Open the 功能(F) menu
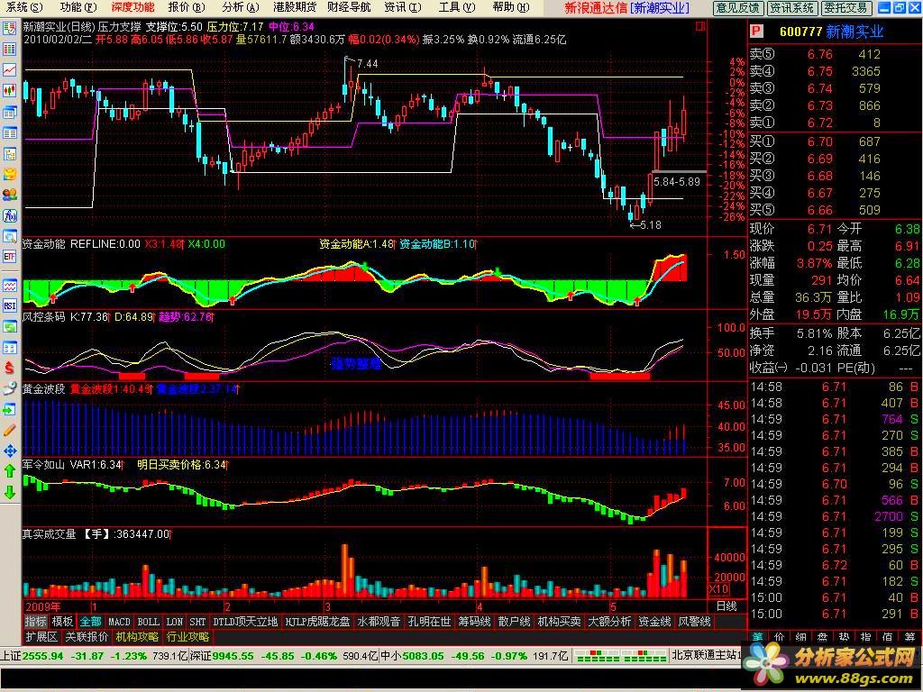 coord(78,7)
